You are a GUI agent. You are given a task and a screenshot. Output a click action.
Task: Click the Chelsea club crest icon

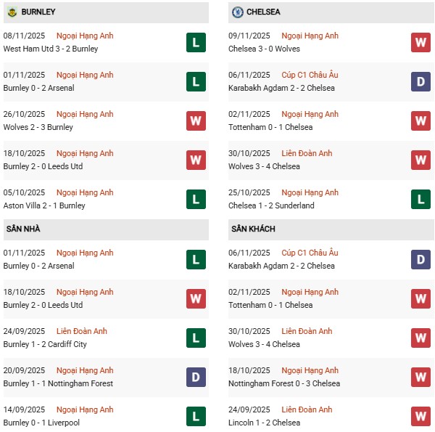click(x=237, y=12)
